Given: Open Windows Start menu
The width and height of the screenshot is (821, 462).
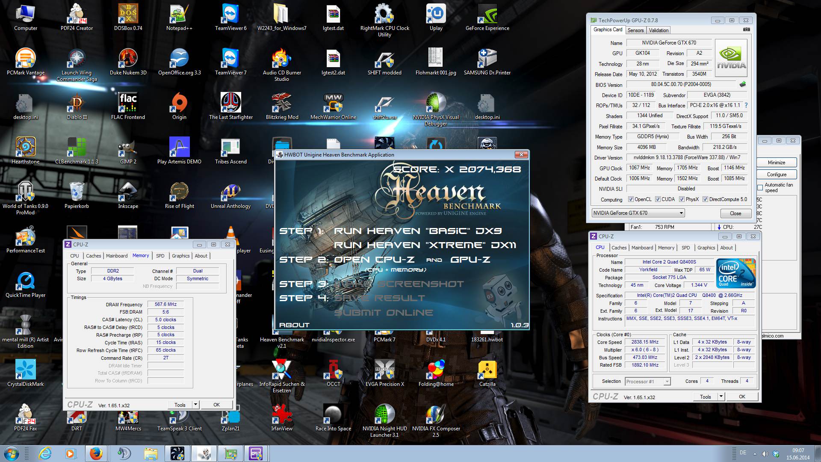Looking at the screenshot, I should click(12, 453).
